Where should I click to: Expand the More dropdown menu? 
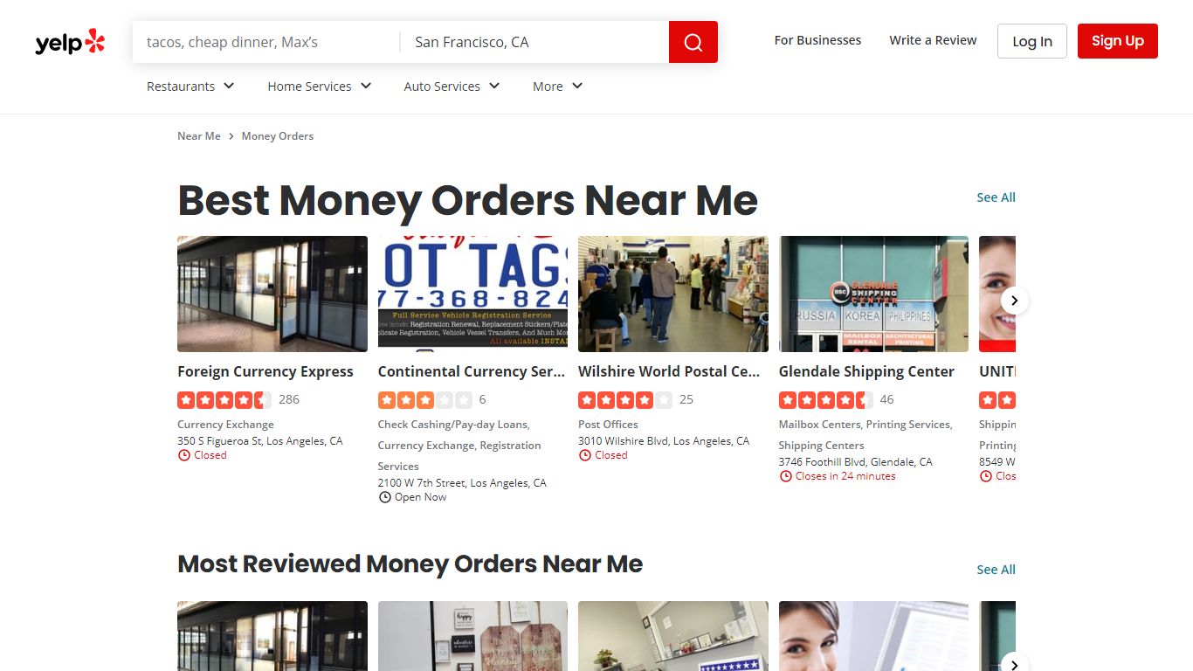(x=558, y=86)
